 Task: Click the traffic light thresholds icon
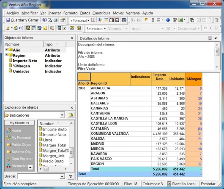[x=153, y=20]
